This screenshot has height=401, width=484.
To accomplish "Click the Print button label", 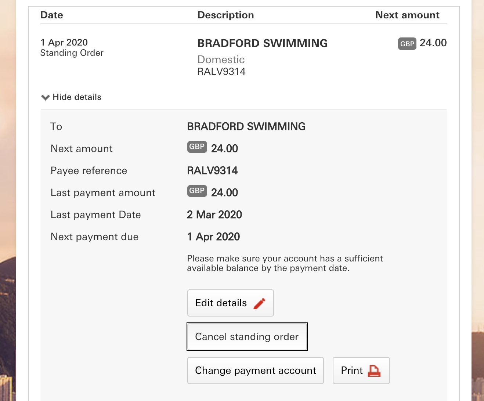I will pyautogui.click(x=351, y=371).
